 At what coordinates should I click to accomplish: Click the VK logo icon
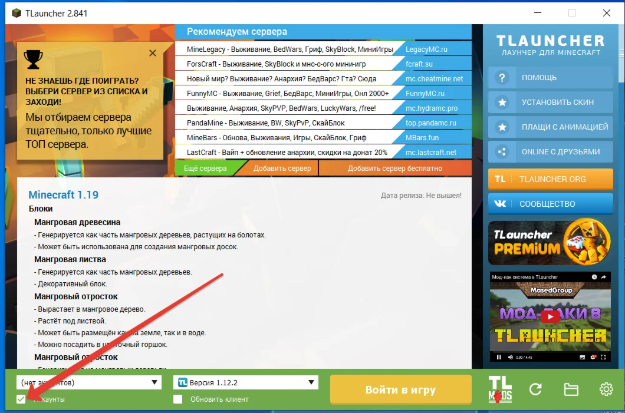coord(500,204)
